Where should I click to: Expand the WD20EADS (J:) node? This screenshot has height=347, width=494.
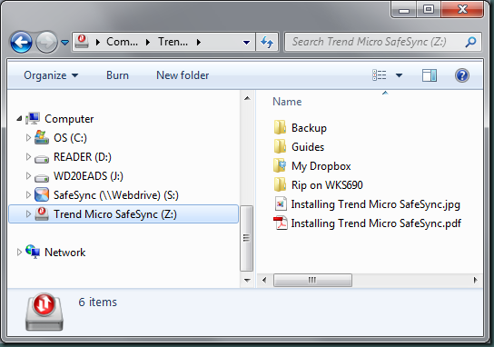(28, 176)
